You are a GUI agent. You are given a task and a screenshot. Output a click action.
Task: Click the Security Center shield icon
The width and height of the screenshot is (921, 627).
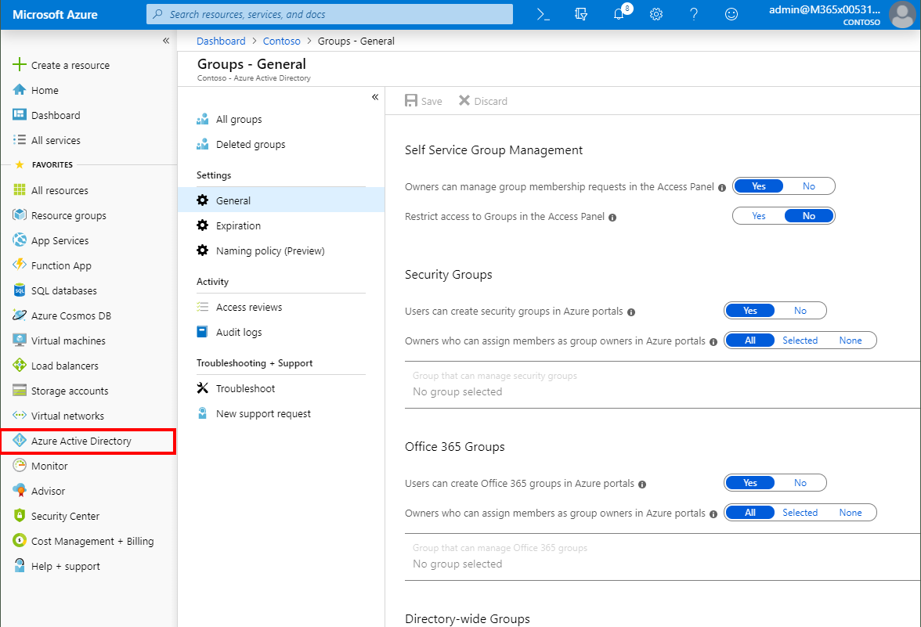click(x=20, y=516)
